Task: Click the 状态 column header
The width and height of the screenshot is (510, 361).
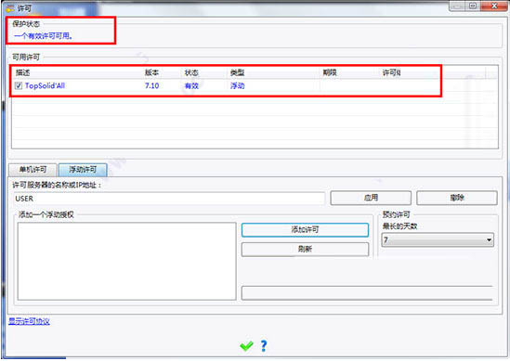Action: pyautogui.click(x=191, y=72)
